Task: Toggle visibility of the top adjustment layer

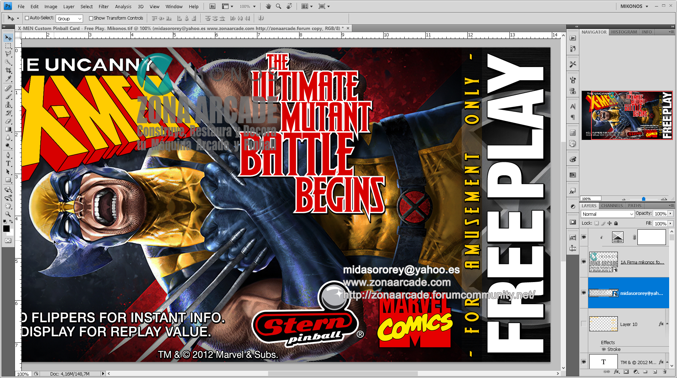Action: point(584,237)
